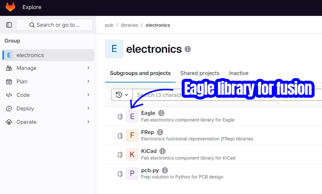Open the Eagle project link

(148, 113)
